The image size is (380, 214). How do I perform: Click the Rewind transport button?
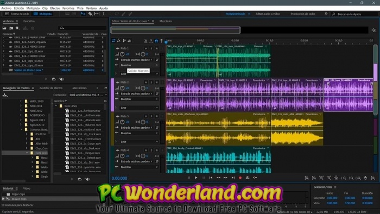point(218,178)
